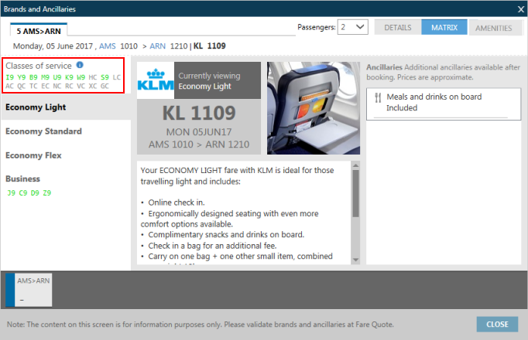
Task: Open the AMENITIES view tab
Action: click(493, 28)
